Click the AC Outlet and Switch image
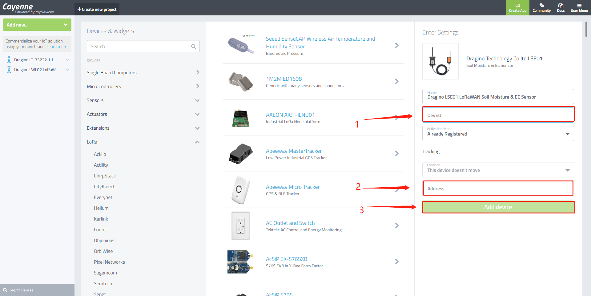This screenshot has height=296, width=591. pyautogui.click(x=240, y=225)
